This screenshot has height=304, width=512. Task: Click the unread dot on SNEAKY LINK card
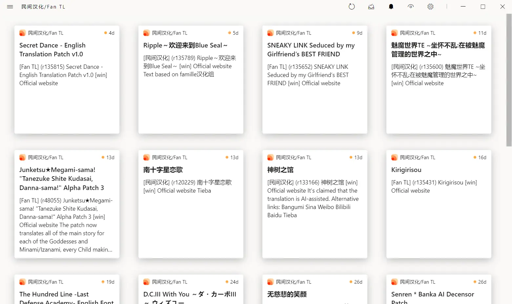(354, 33)
